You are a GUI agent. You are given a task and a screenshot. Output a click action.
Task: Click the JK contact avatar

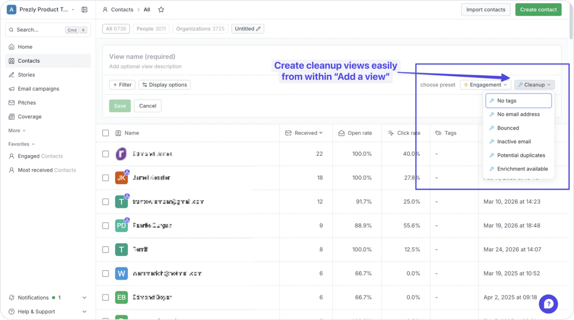click(121, 178)
